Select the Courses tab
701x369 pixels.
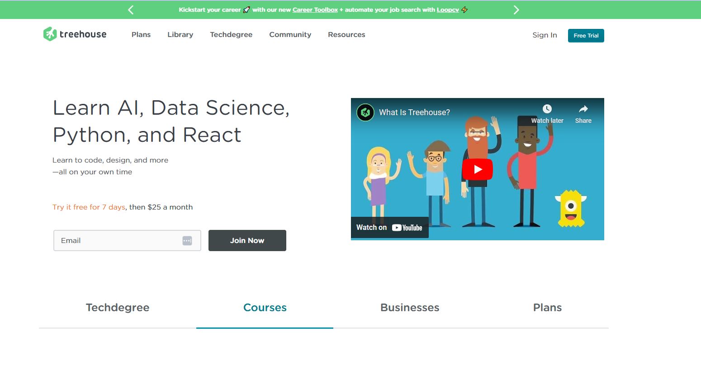tap(265, 308)
